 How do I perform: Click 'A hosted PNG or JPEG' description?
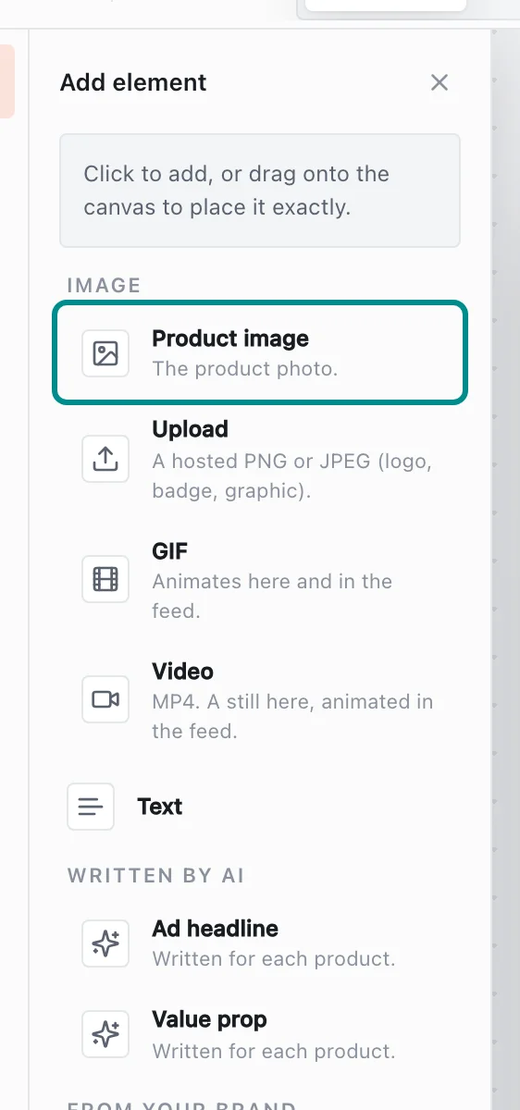(292, 475)
